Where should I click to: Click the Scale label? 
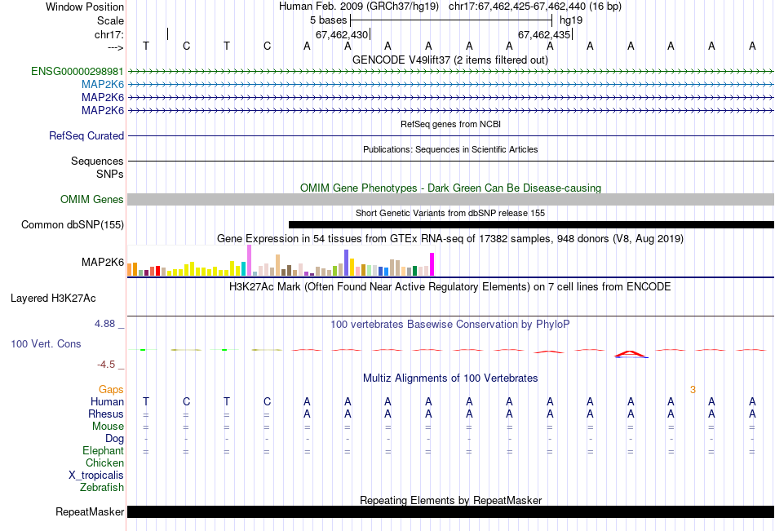pyautogui.click(x=110, y=20)
